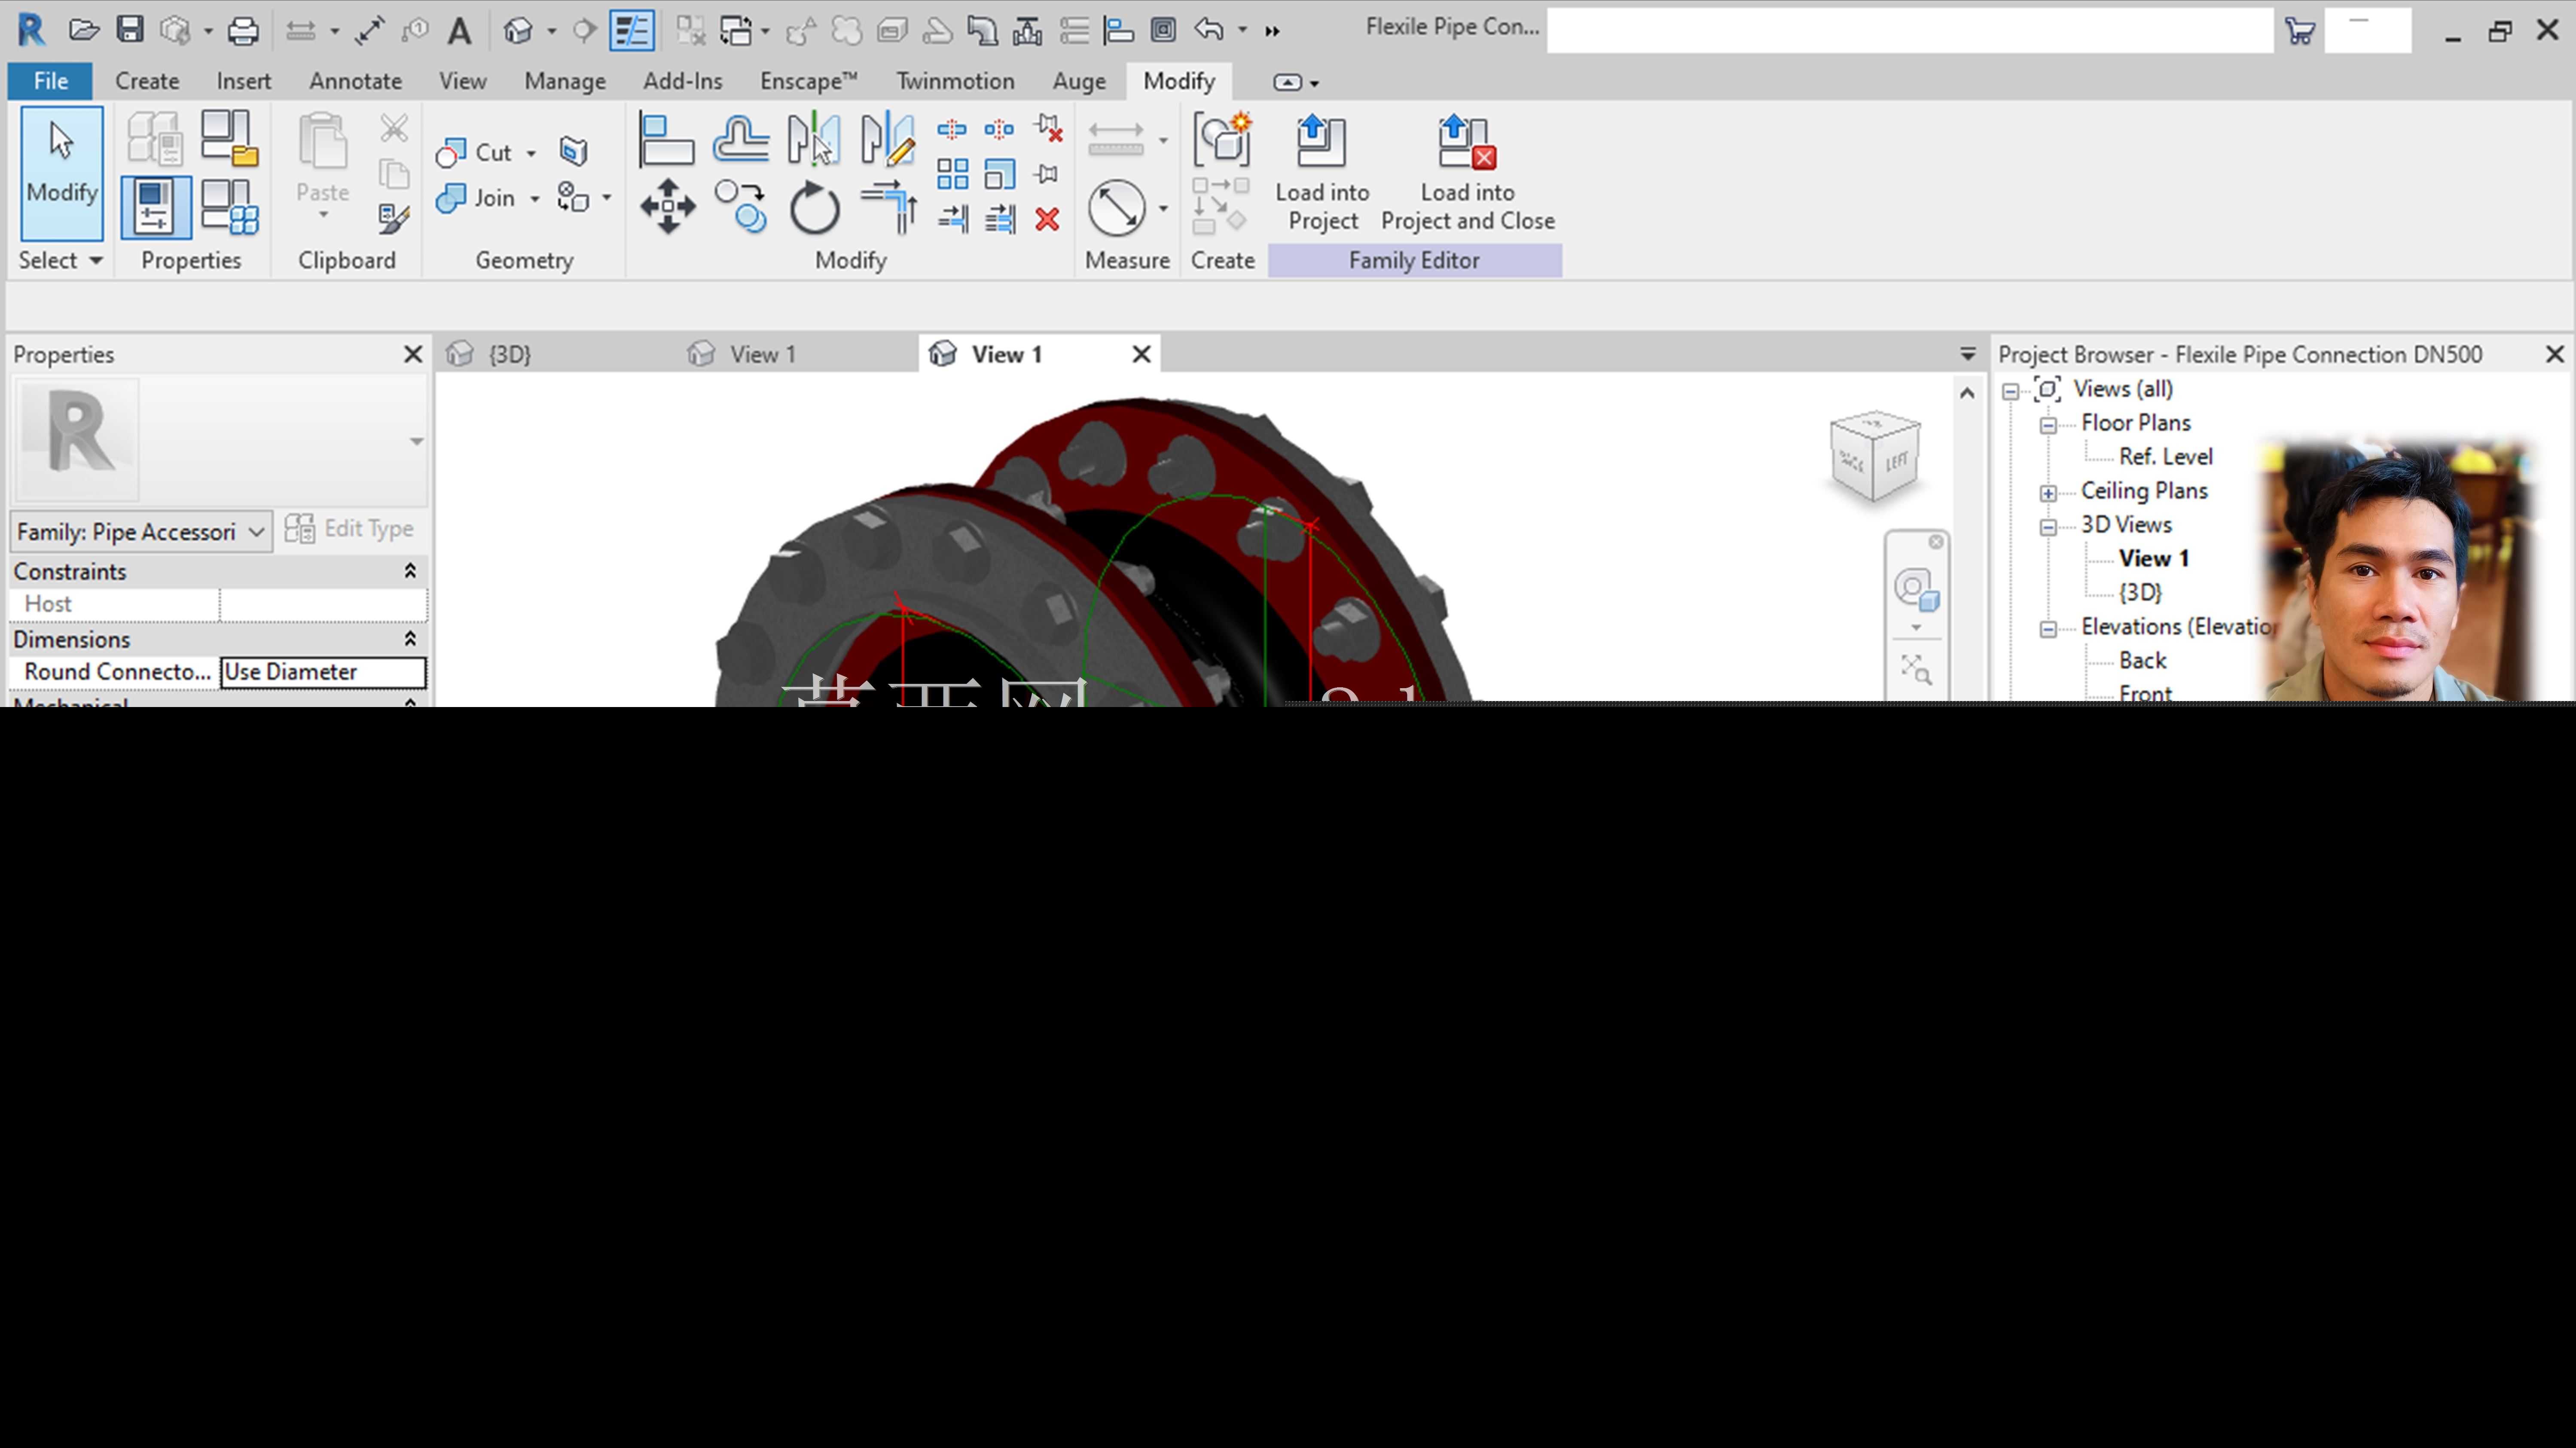Open the Create ribbon tab

pos(147,81)
